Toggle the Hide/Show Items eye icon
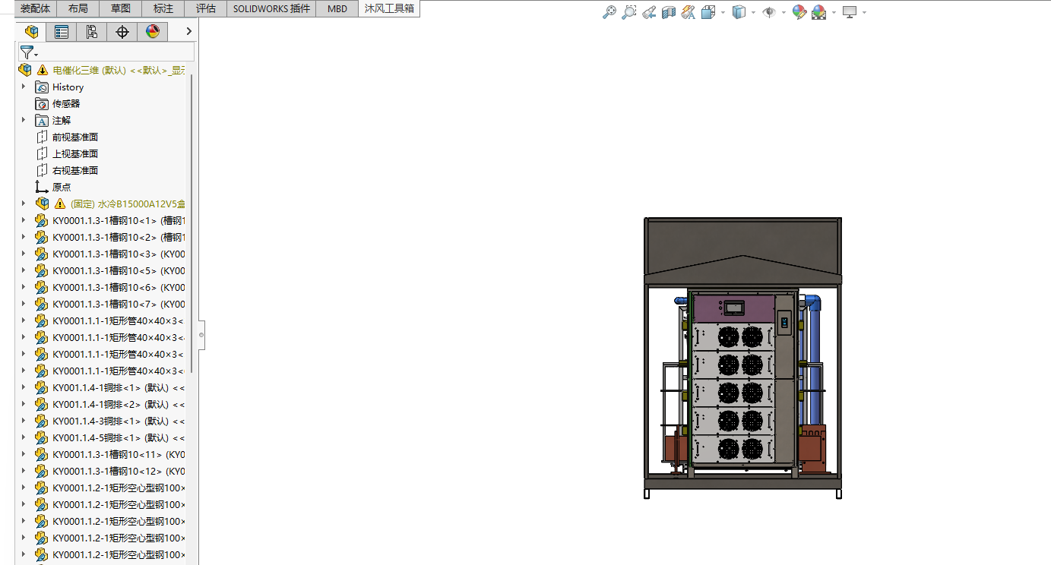 click(x=769, y=12)
